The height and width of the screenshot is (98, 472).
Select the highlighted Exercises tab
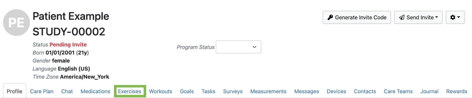(130, 91)
